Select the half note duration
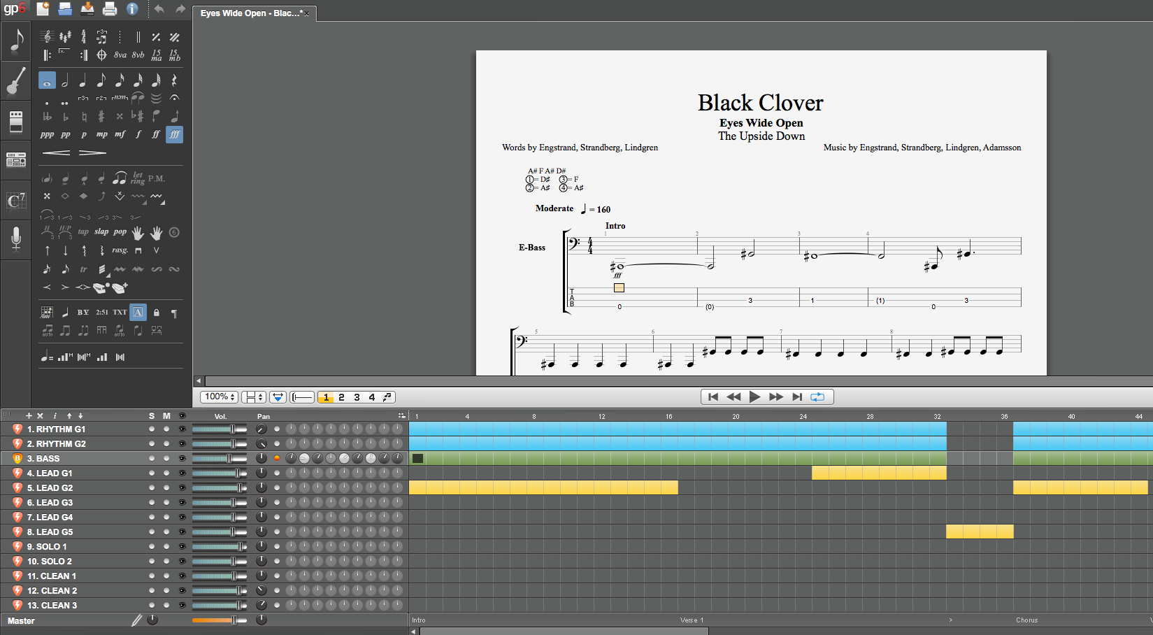The width and height of the screenshot is (1153, 635). pyautogui.click(x=65, y=80)
